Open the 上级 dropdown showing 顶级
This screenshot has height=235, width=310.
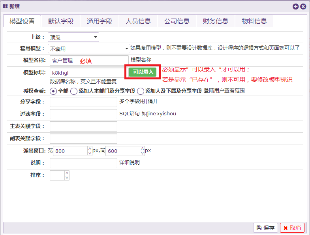(x=73, y=38)
